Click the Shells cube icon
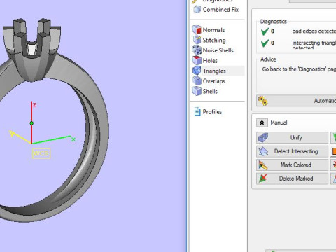The height and width of the screenshot is (252, 336). pyautogui.click(x=197, y=91)
